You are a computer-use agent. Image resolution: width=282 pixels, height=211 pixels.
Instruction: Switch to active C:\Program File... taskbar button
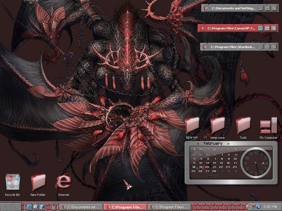125,207
